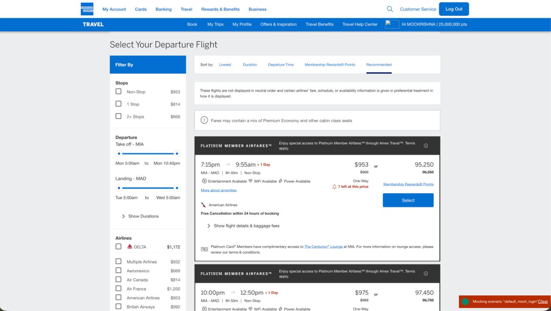Open Travel Help Center
The height and width of the screenshot is (311, 551).
point(360,24)
